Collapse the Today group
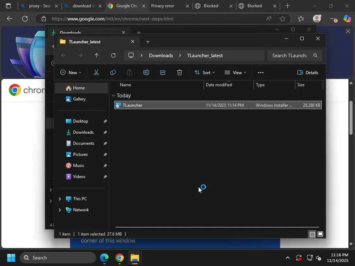355x266 pixels. tap(113, 96)
